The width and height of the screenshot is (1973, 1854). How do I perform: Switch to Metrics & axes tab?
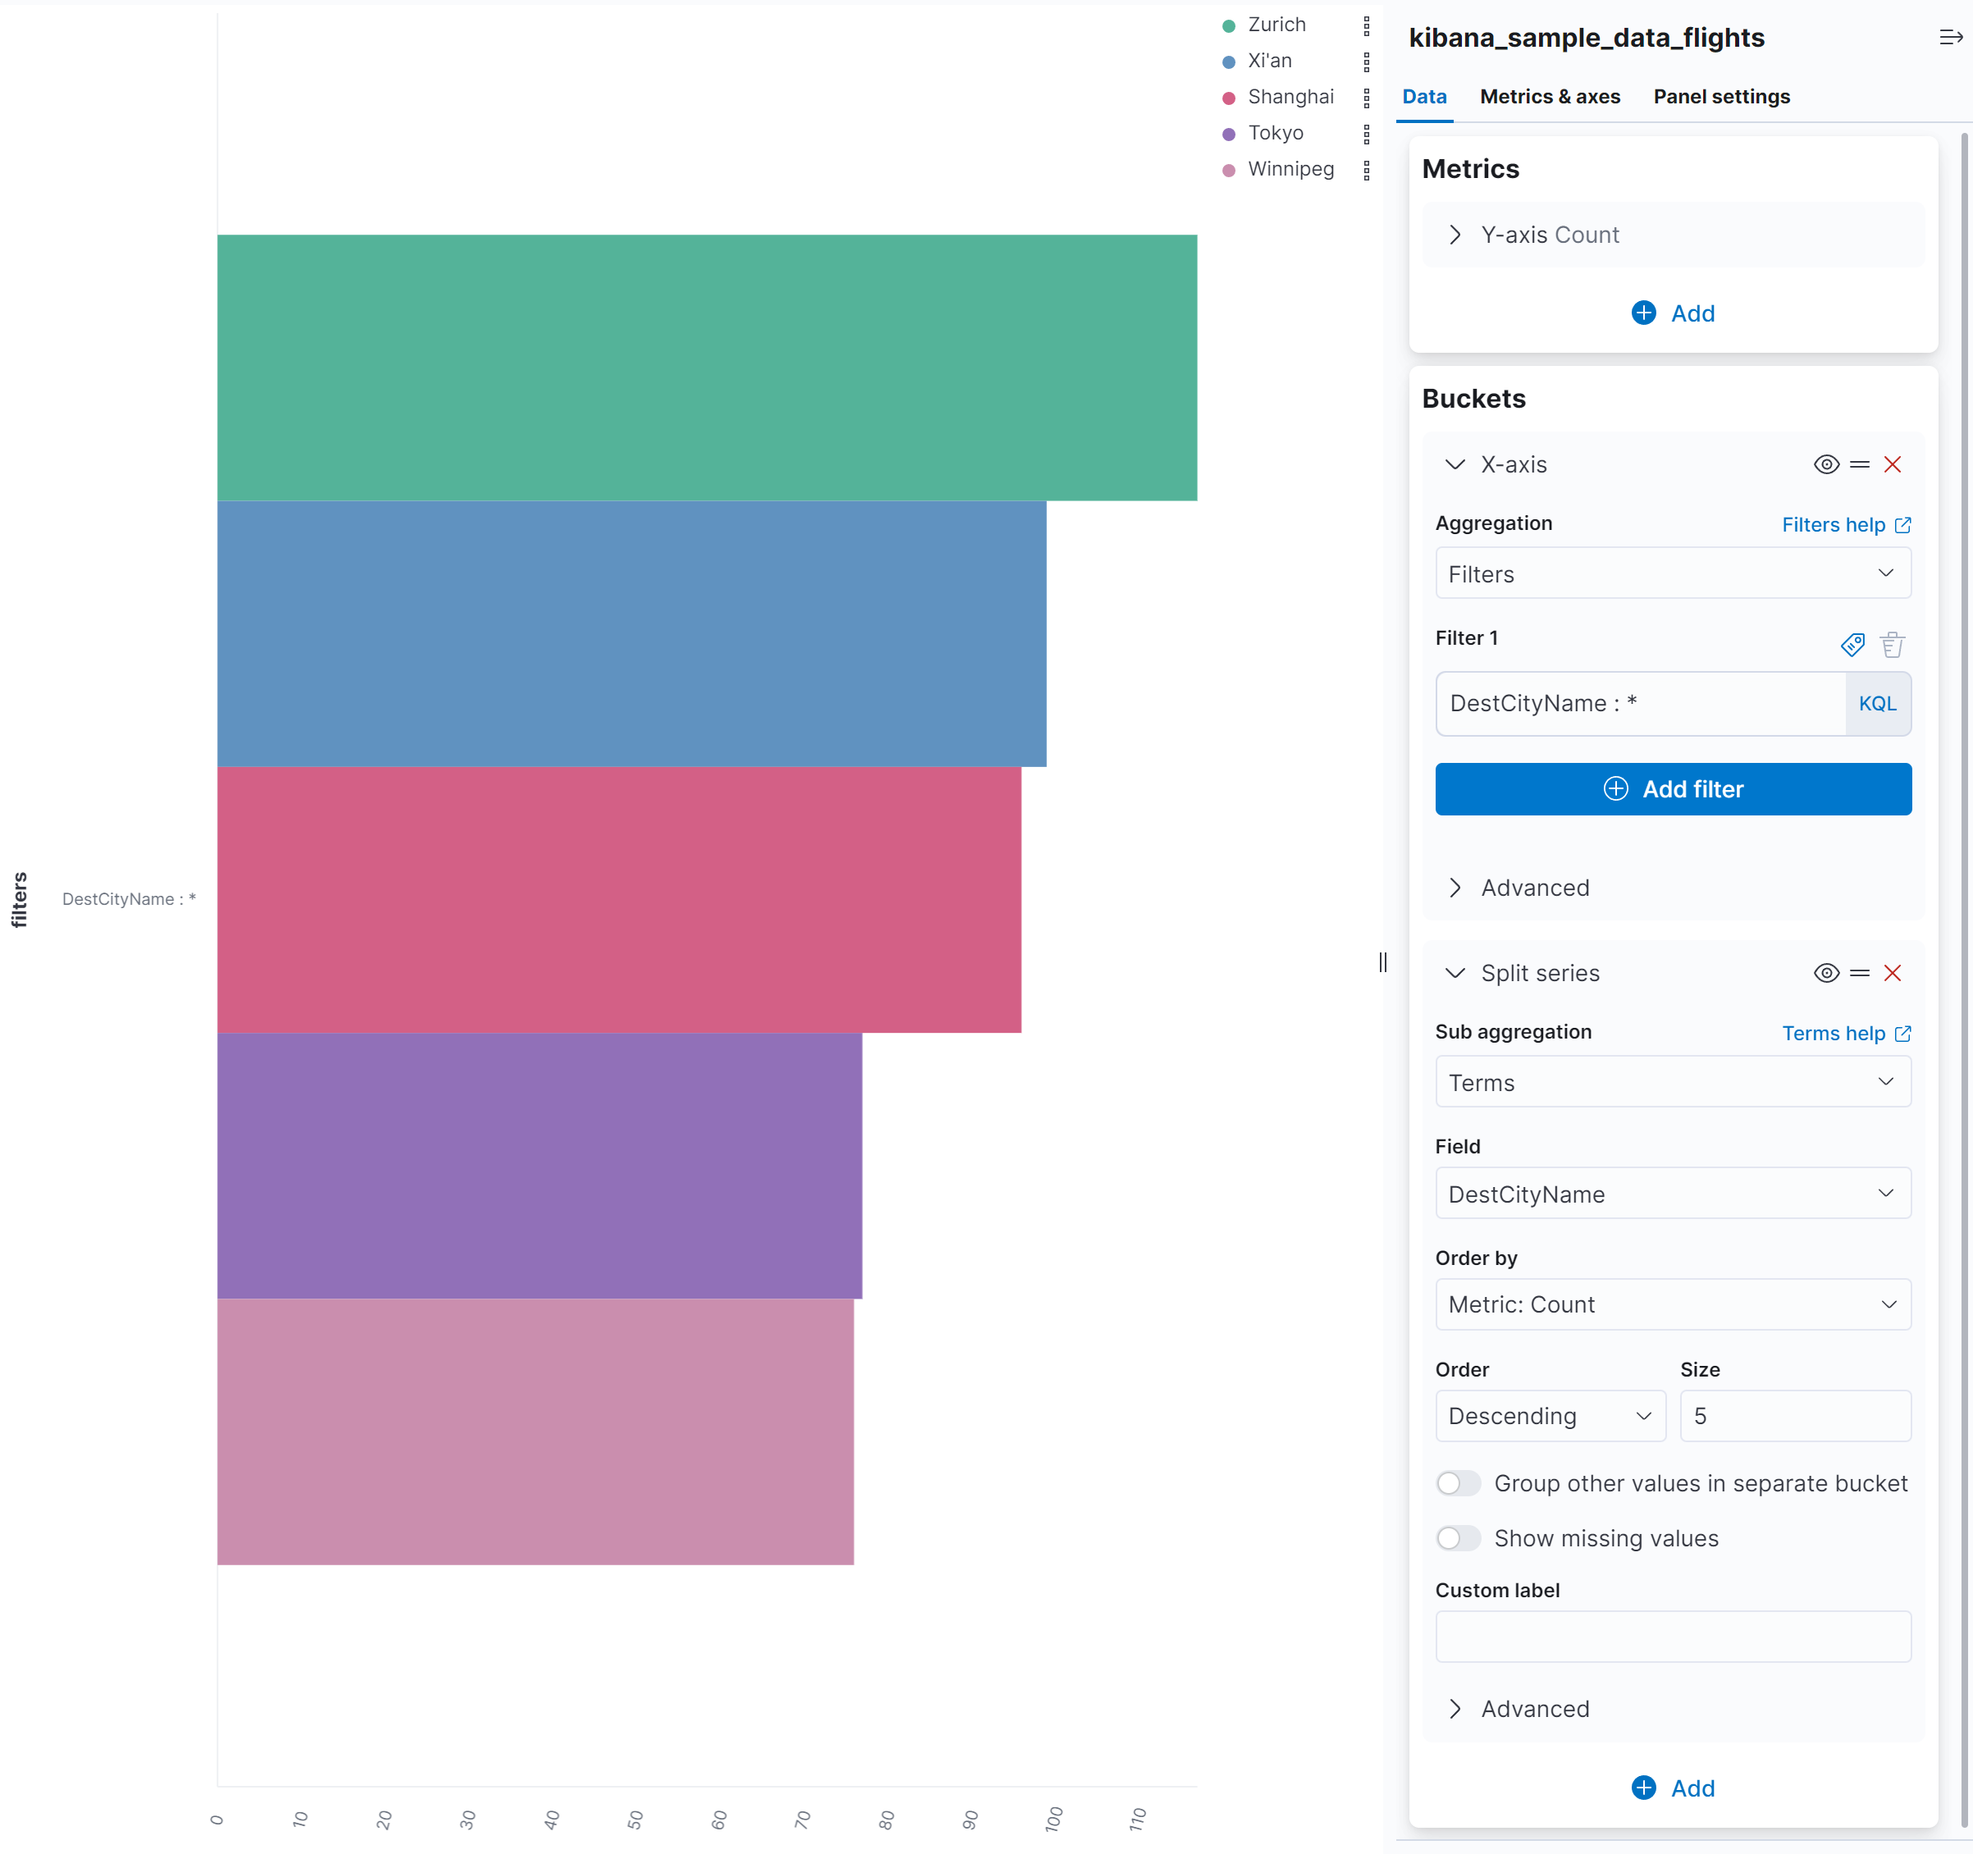(x=1549, y=96)
